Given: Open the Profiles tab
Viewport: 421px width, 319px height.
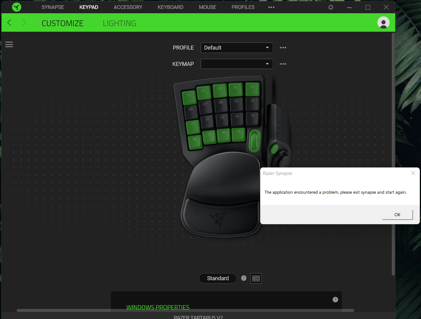Looking at the screenshot, I should (243, 7).
